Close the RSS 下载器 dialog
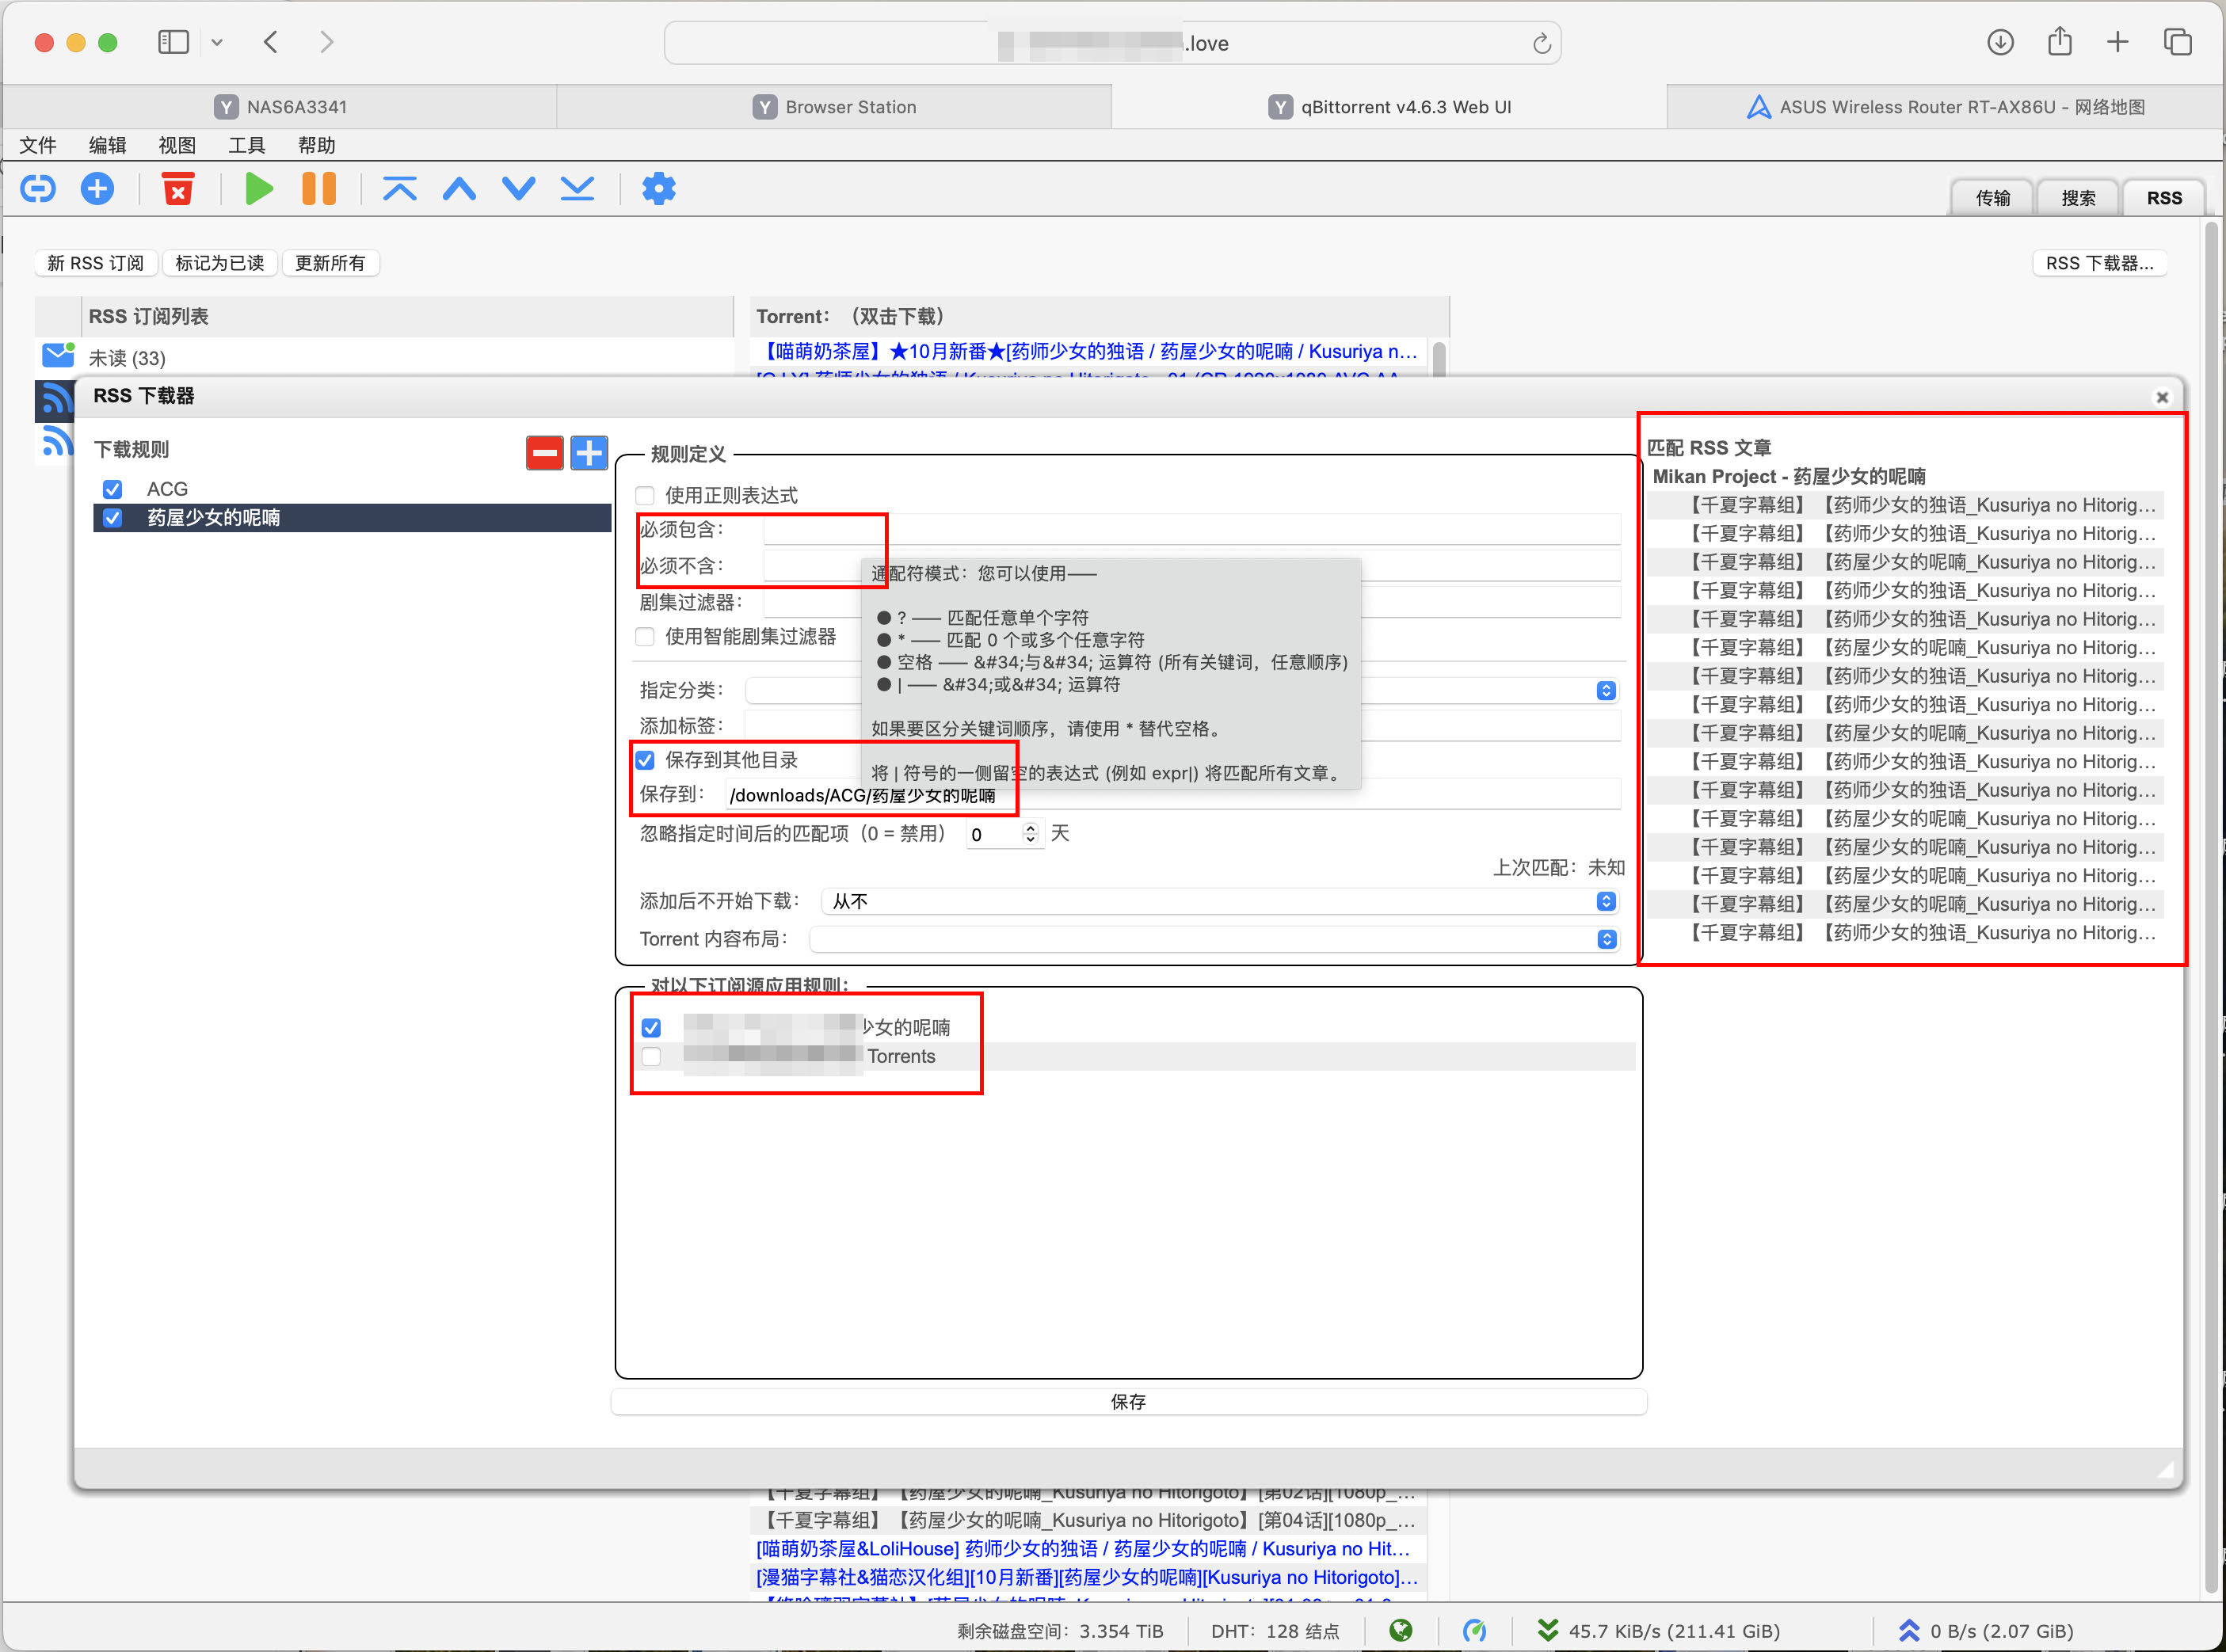2226x1652 pixels. 2162,397
